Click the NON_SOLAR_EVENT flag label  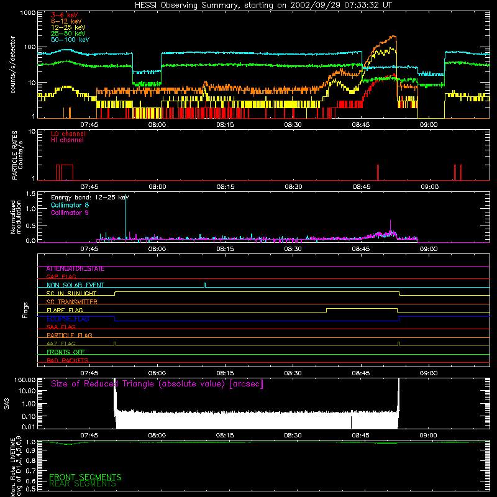click(75, 285)
